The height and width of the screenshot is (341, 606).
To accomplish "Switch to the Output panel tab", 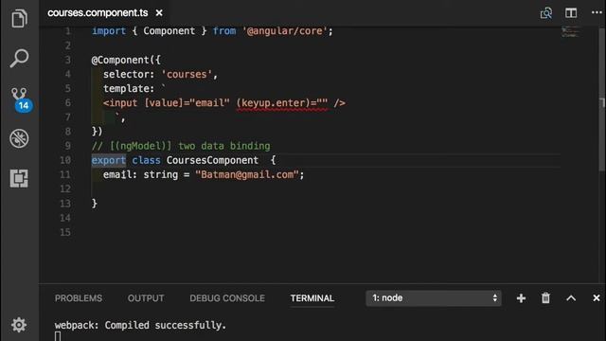I will coord(146,298).
